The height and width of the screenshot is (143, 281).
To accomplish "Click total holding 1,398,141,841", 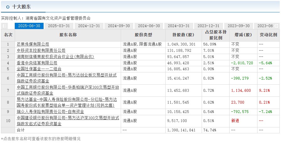I will 181,130.
